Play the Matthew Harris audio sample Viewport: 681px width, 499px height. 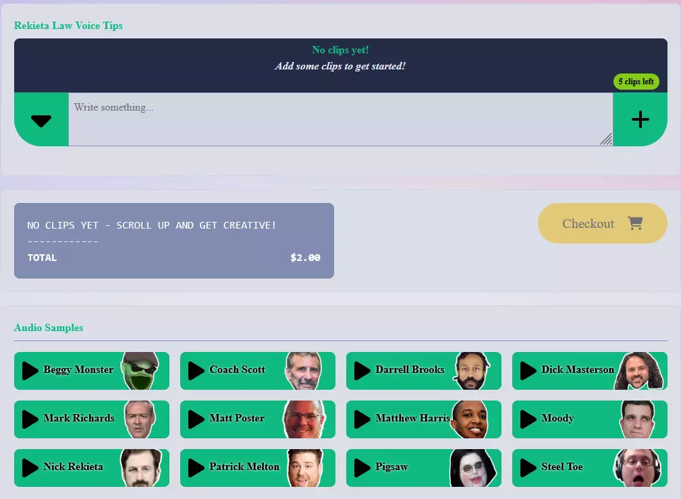pyautogui.click(x=362, y=419)
